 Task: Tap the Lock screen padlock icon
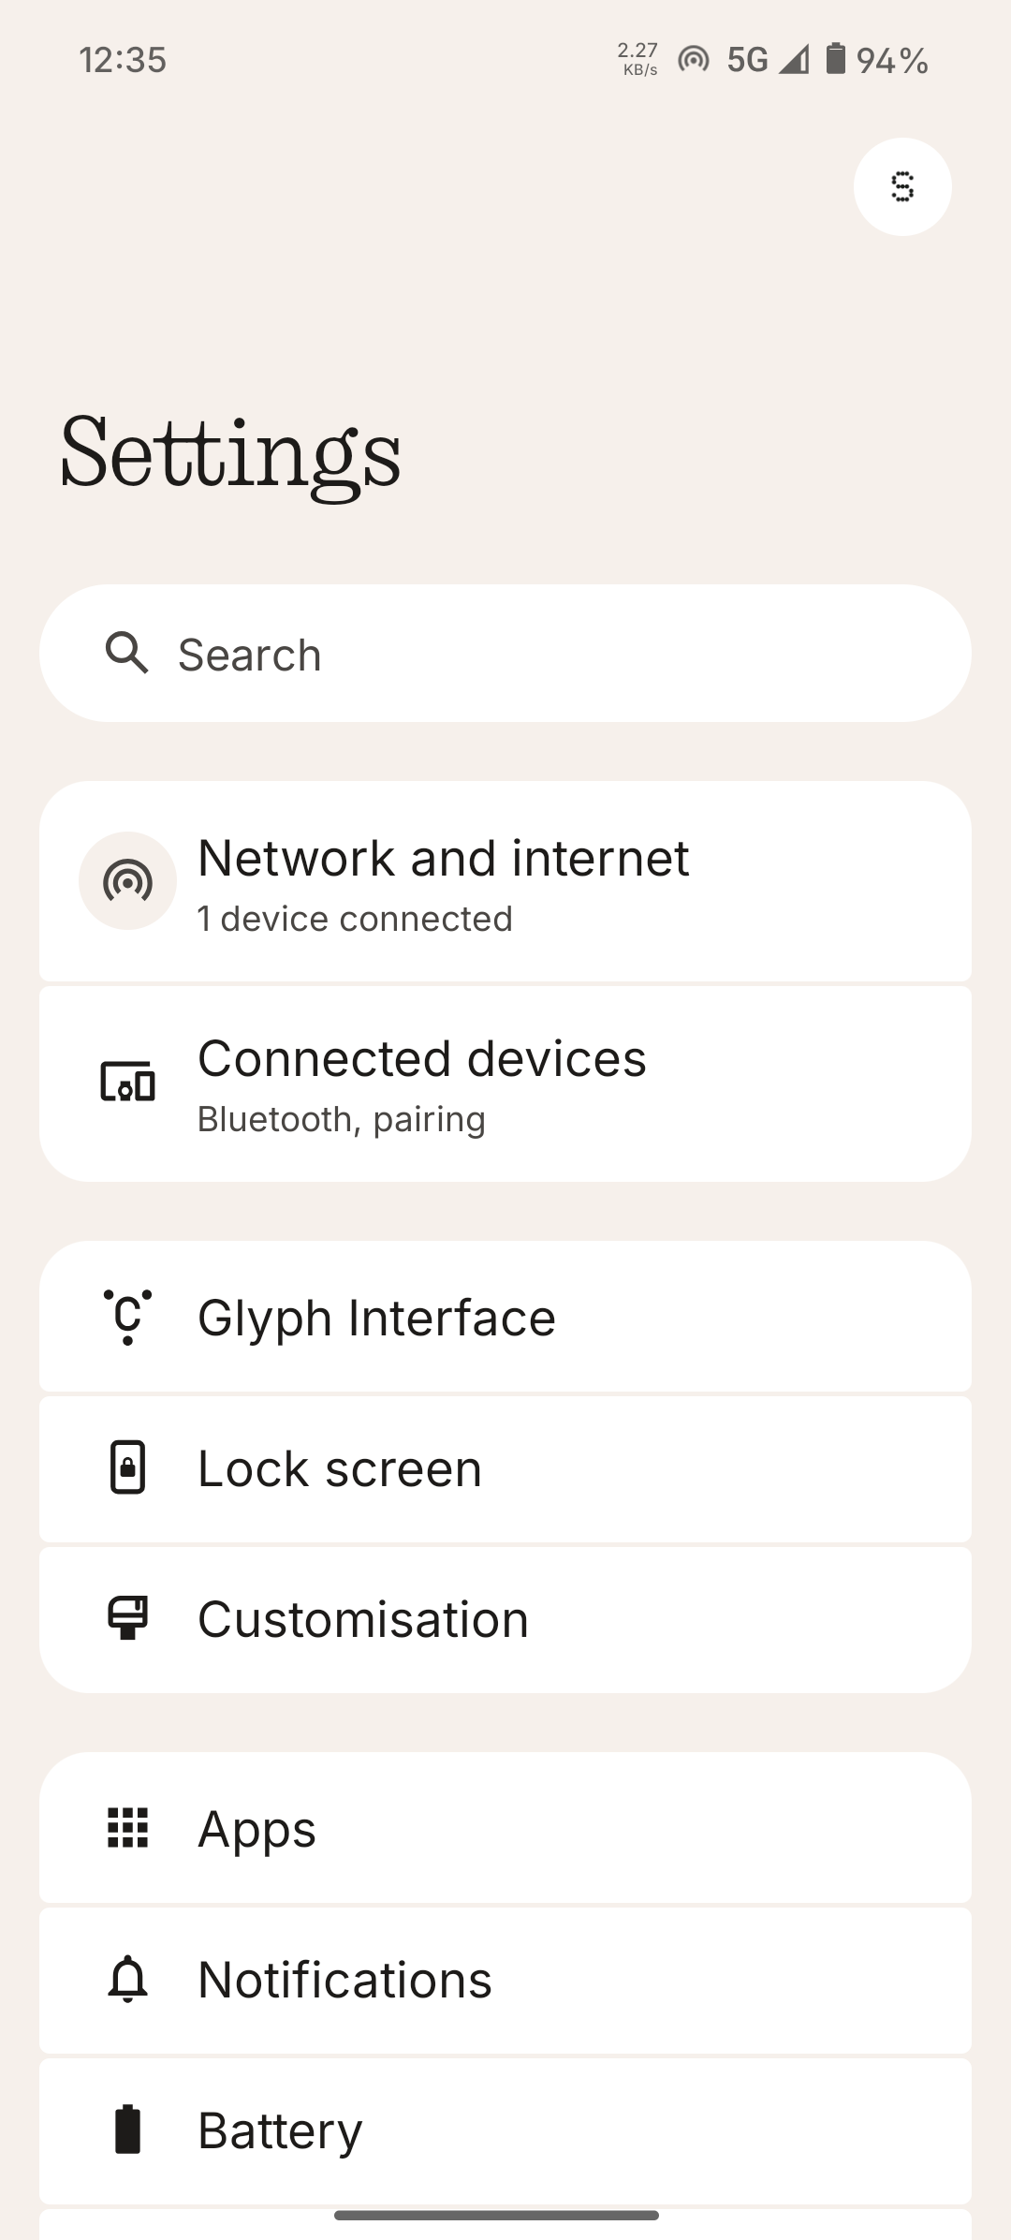click(x=127, y=1467)
